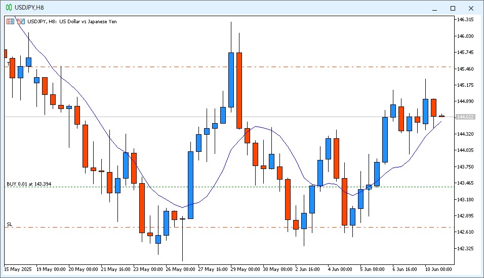The height and width of the screenshot is (278, 484).
Task: Click price scale value 142.895
Action: 465,215
